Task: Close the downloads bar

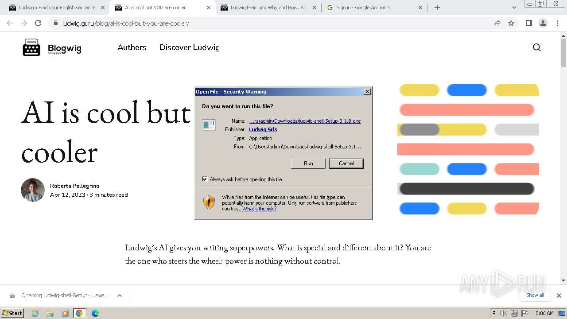Action: (x=559, y=296)
